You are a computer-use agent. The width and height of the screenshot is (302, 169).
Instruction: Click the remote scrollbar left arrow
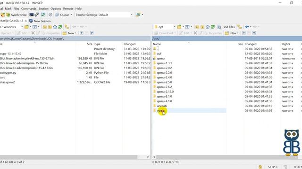154,157
